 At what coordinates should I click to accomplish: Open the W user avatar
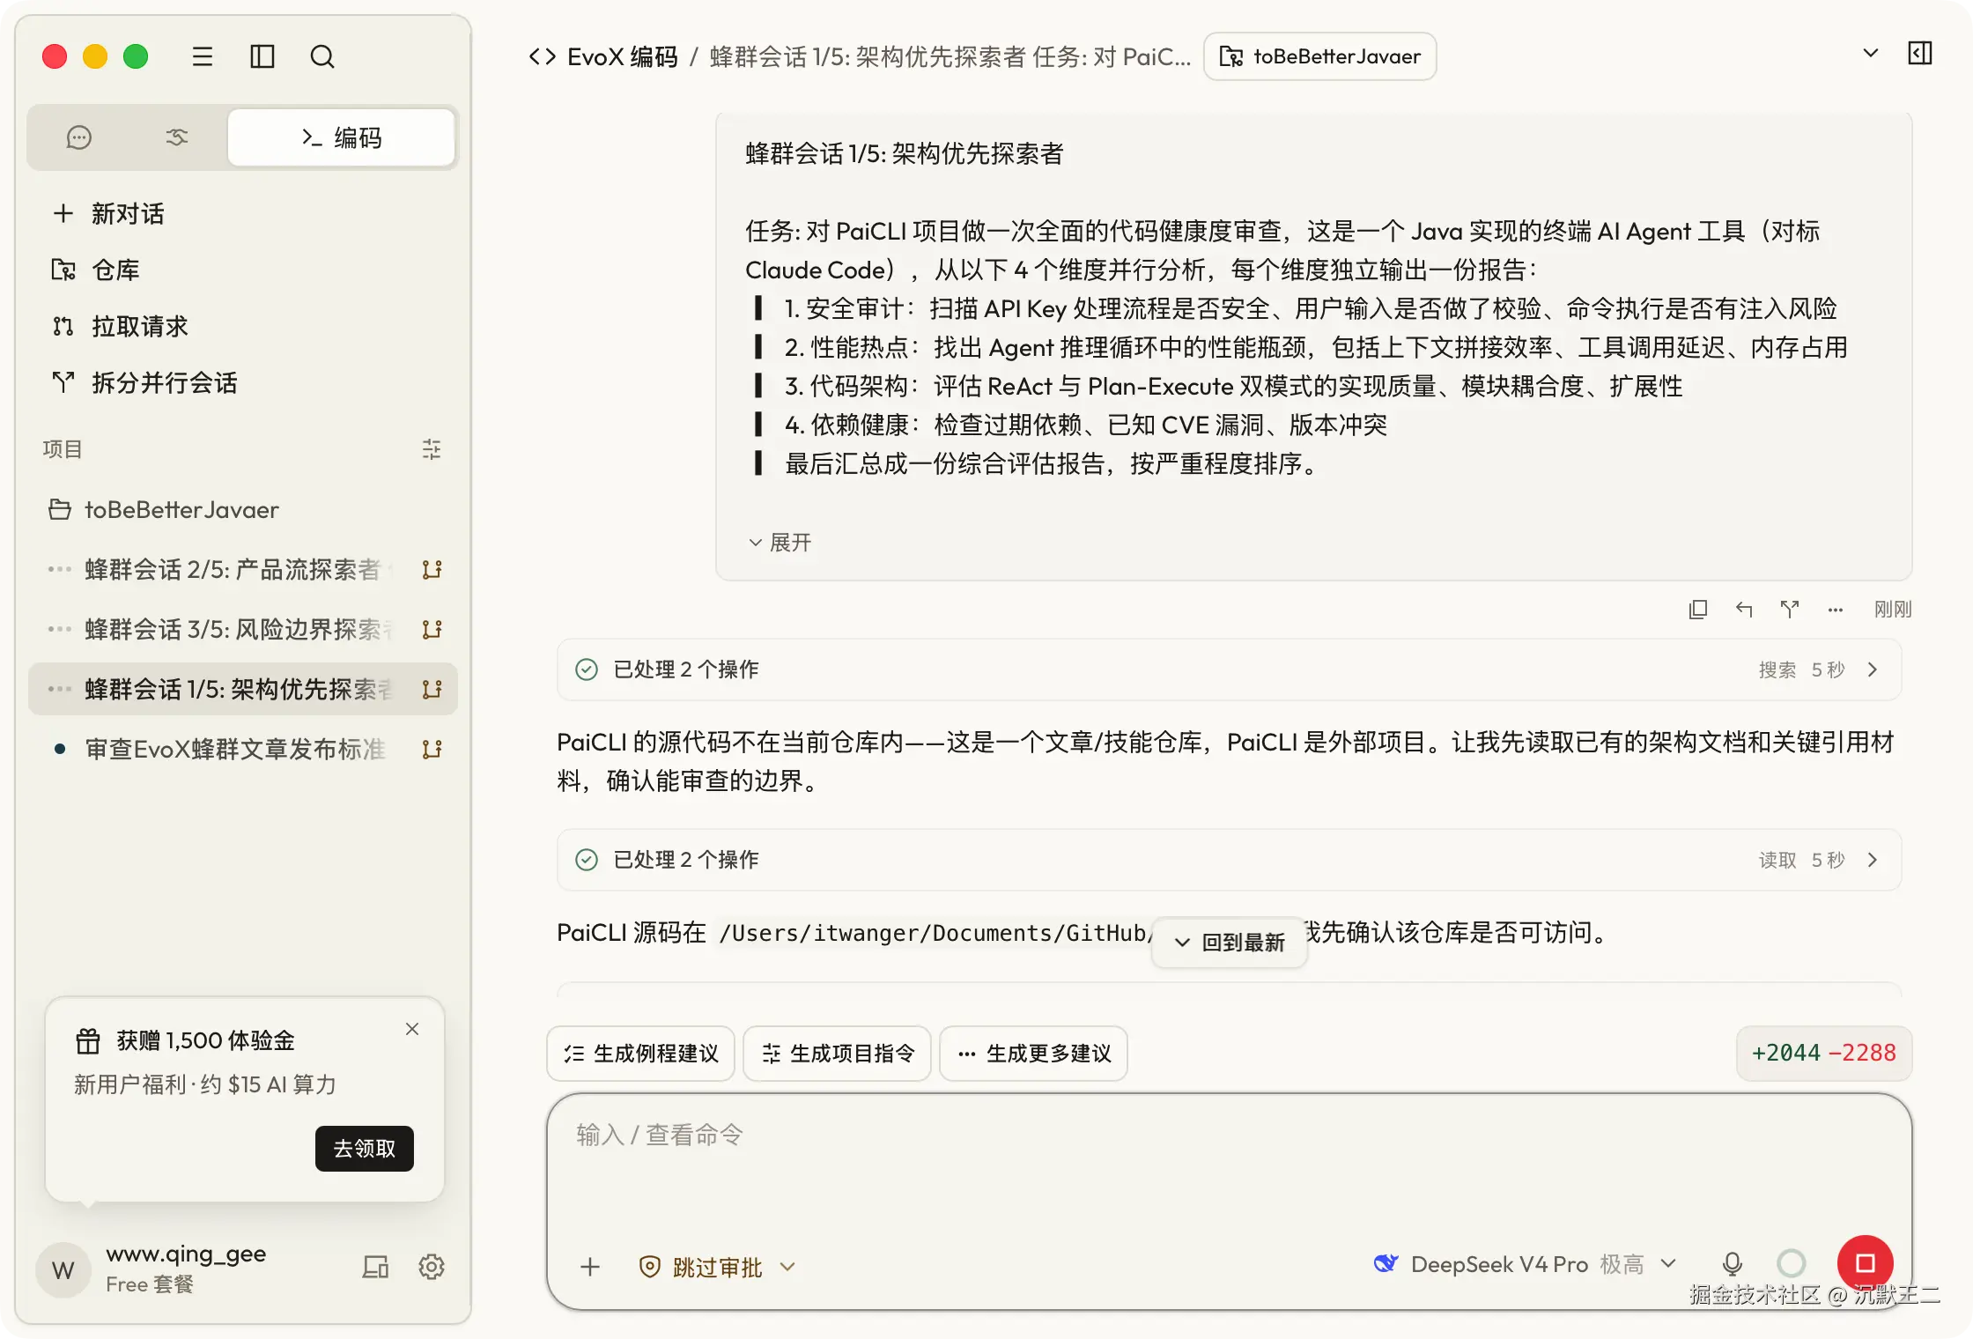pyautogui.click(x=63, y=1269)
